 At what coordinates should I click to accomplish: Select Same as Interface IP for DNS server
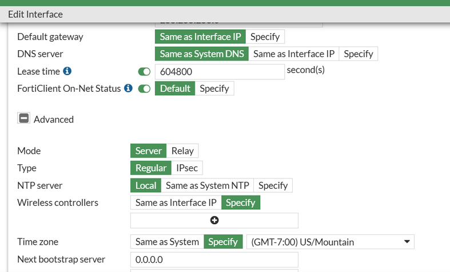[293, 54]
